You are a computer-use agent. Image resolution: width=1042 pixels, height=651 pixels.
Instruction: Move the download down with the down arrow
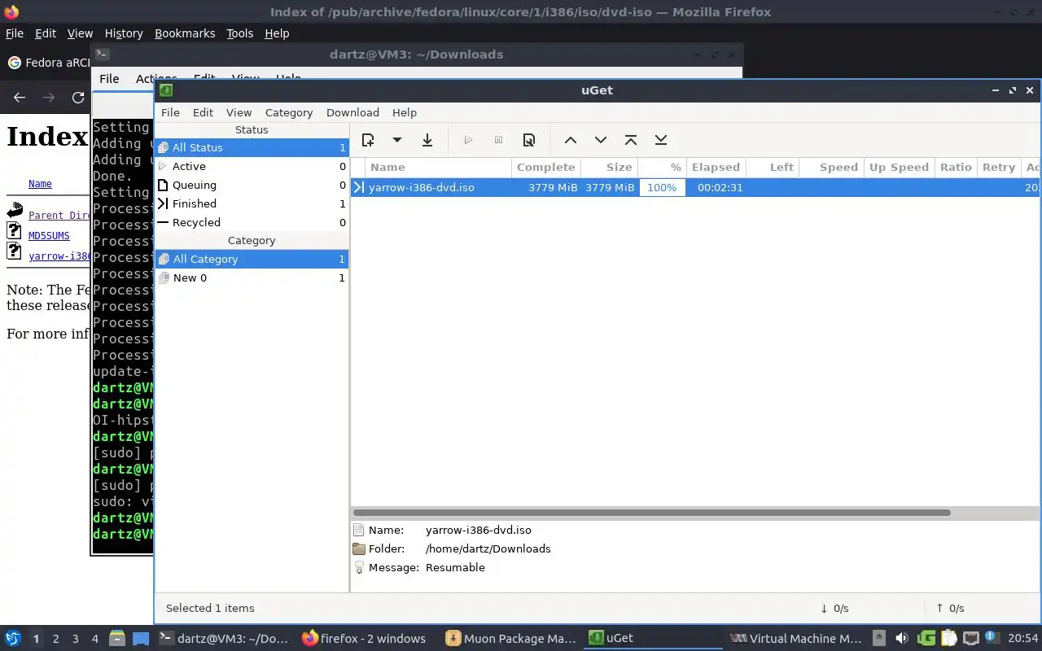click(x=601, y=140)
